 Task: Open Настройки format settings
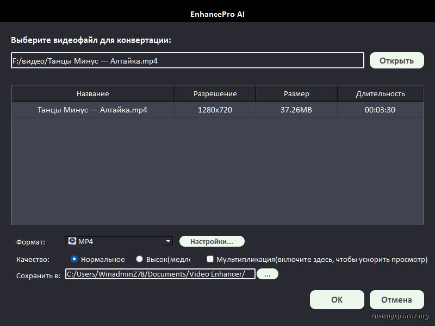pyautogui.click(x=212, y=241)
